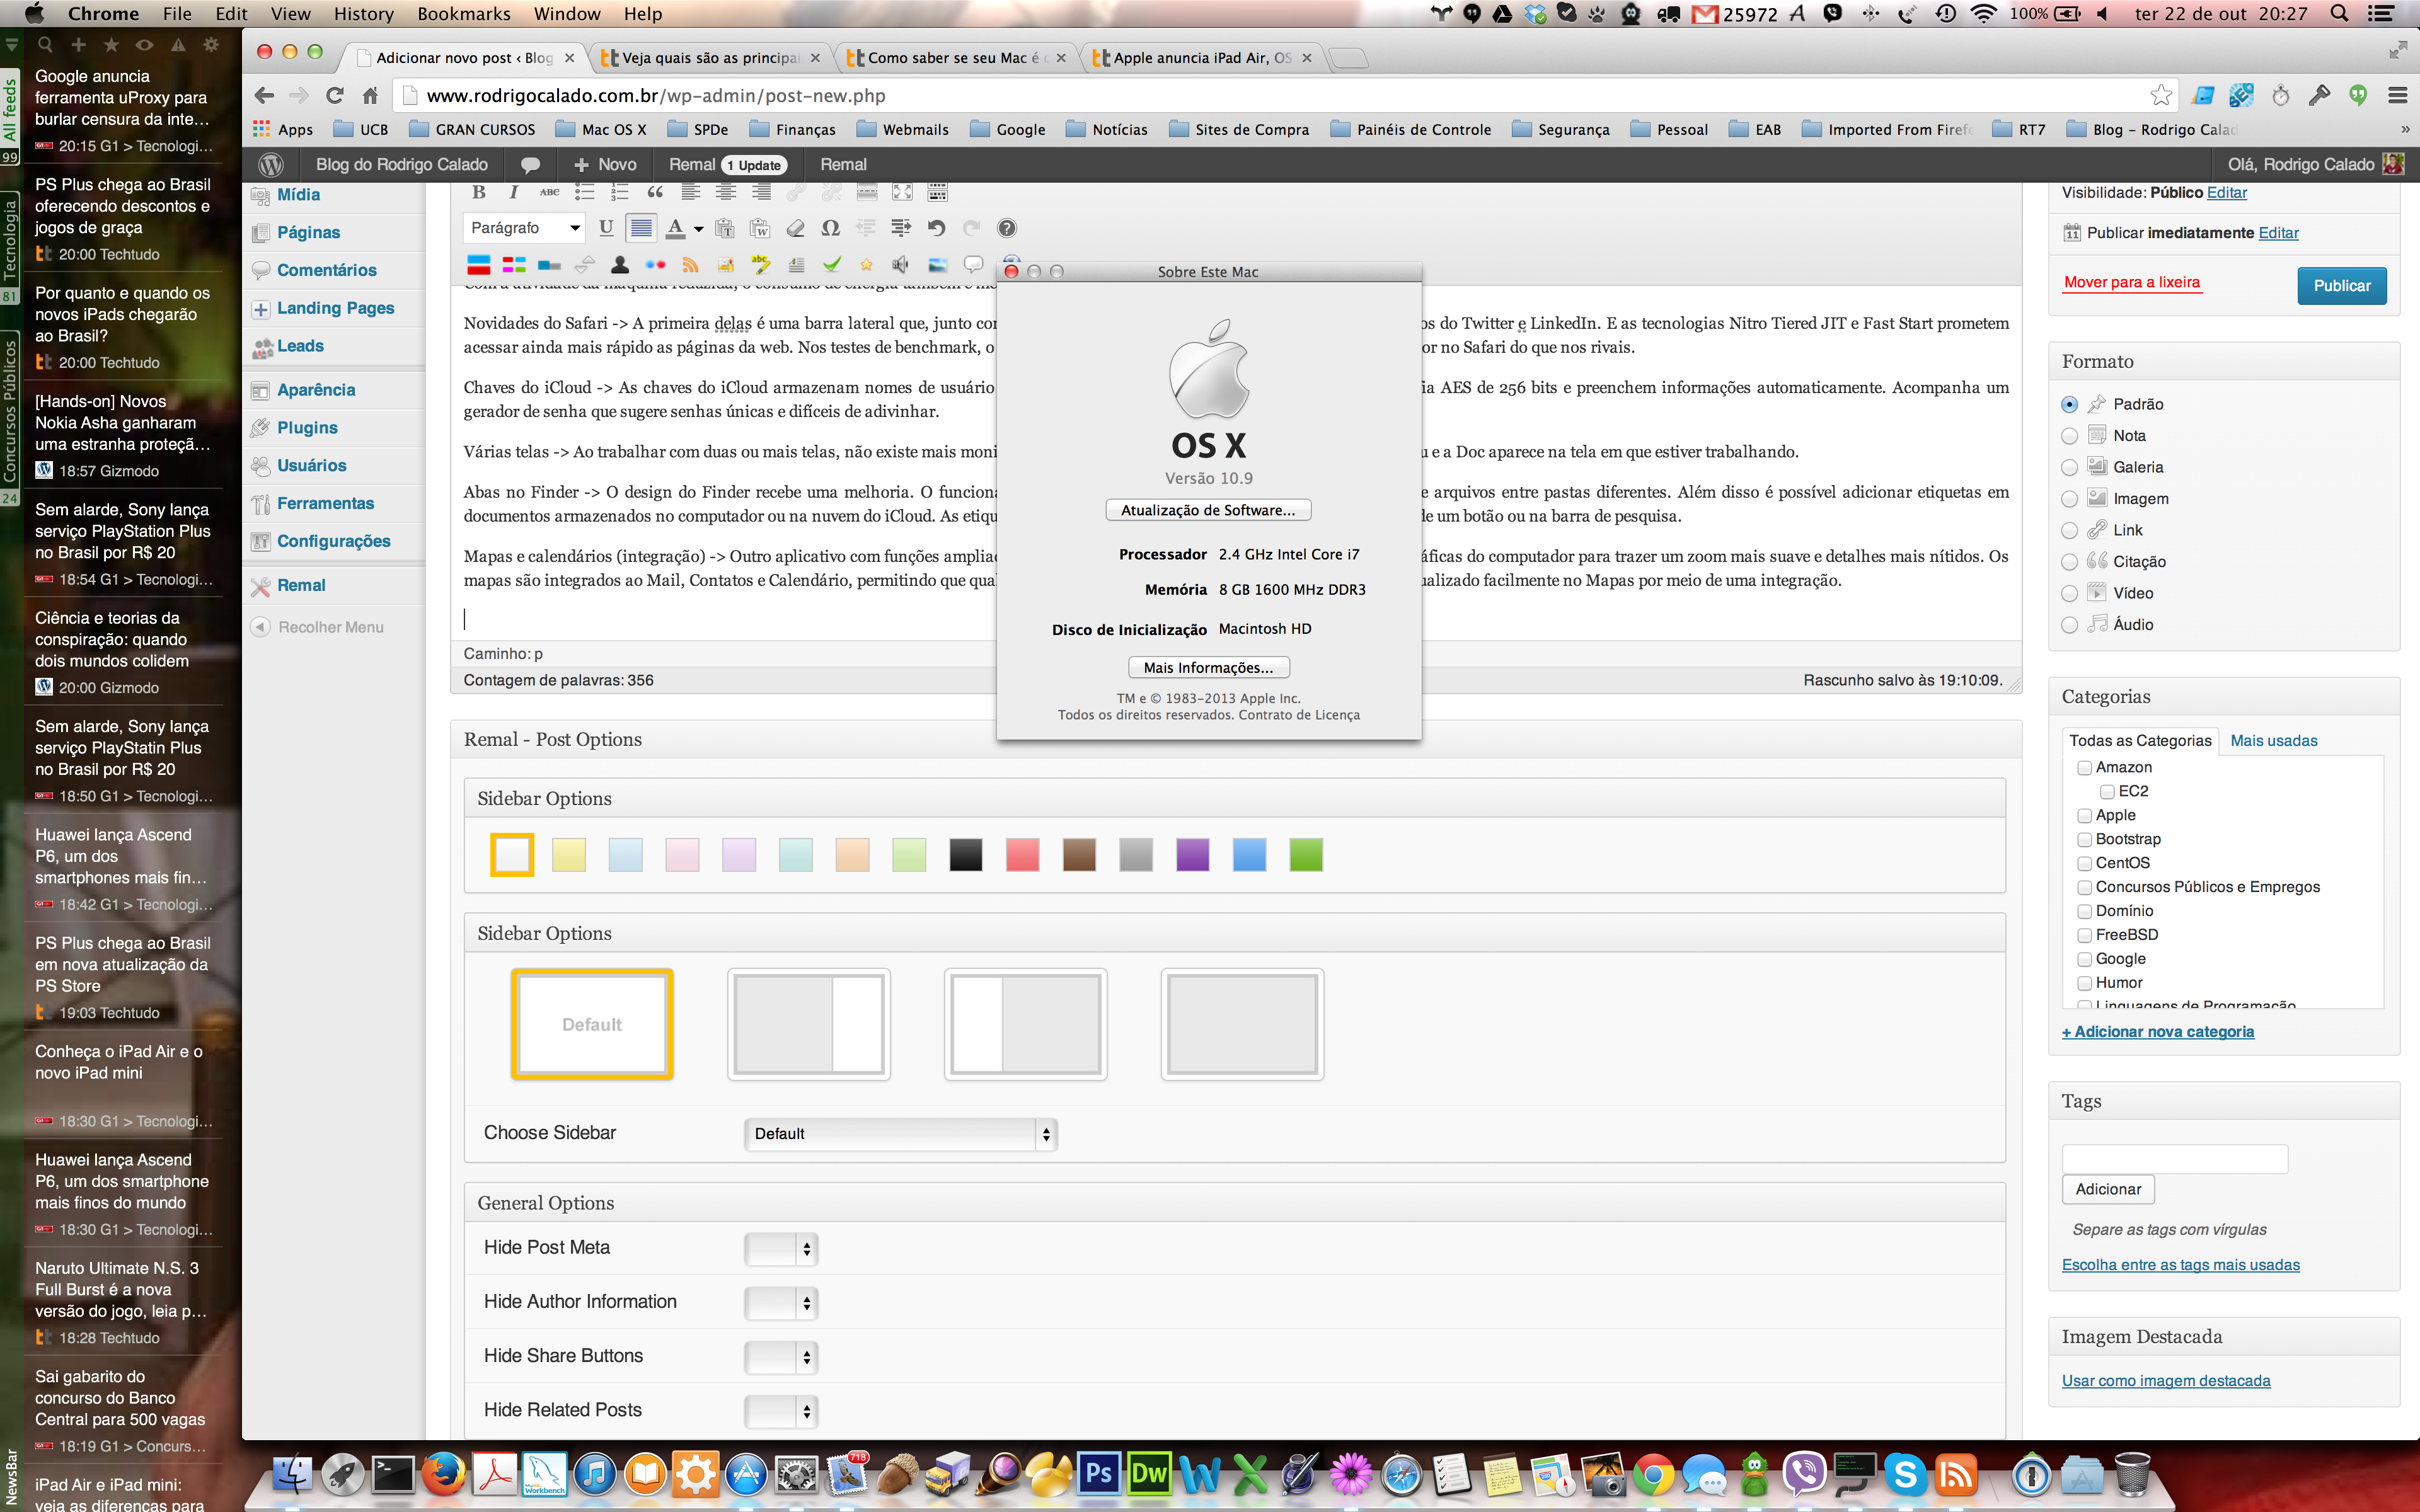
Task: Undo the last edit in the editor
Action: click(x=936, y=228)
